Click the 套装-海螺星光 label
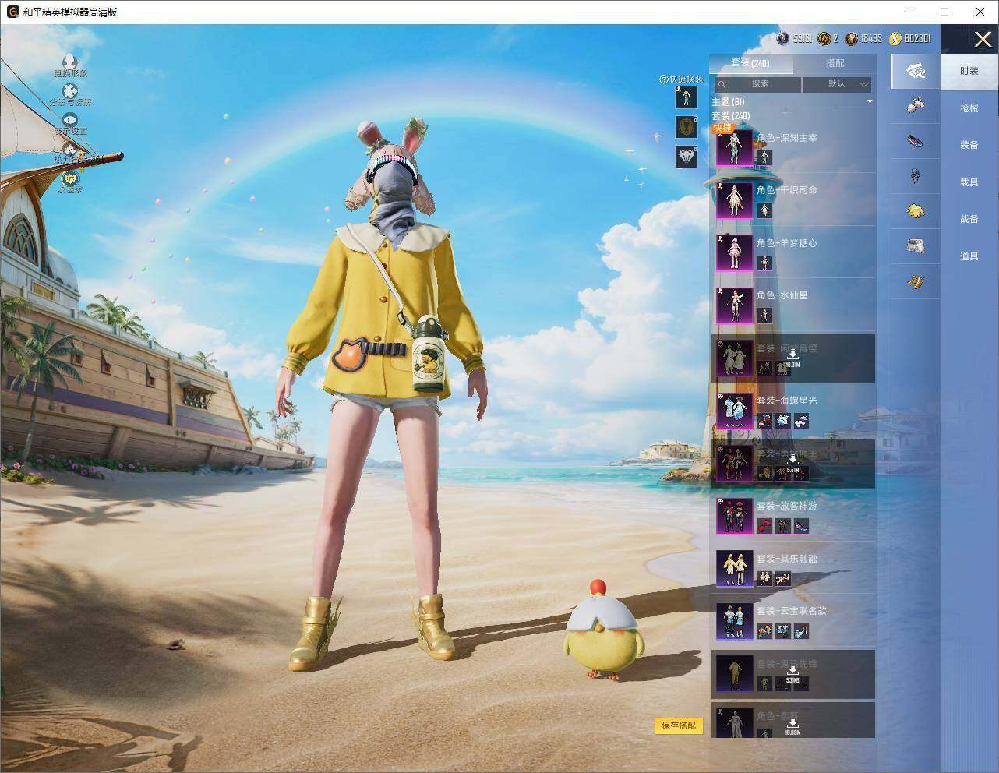The image size is (999, 773). pyautogui.click(x=786, y=401)
